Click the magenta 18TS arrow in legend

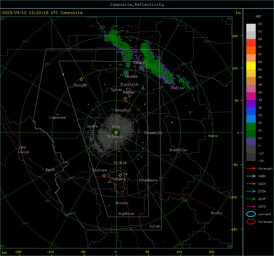coord(251,207)
